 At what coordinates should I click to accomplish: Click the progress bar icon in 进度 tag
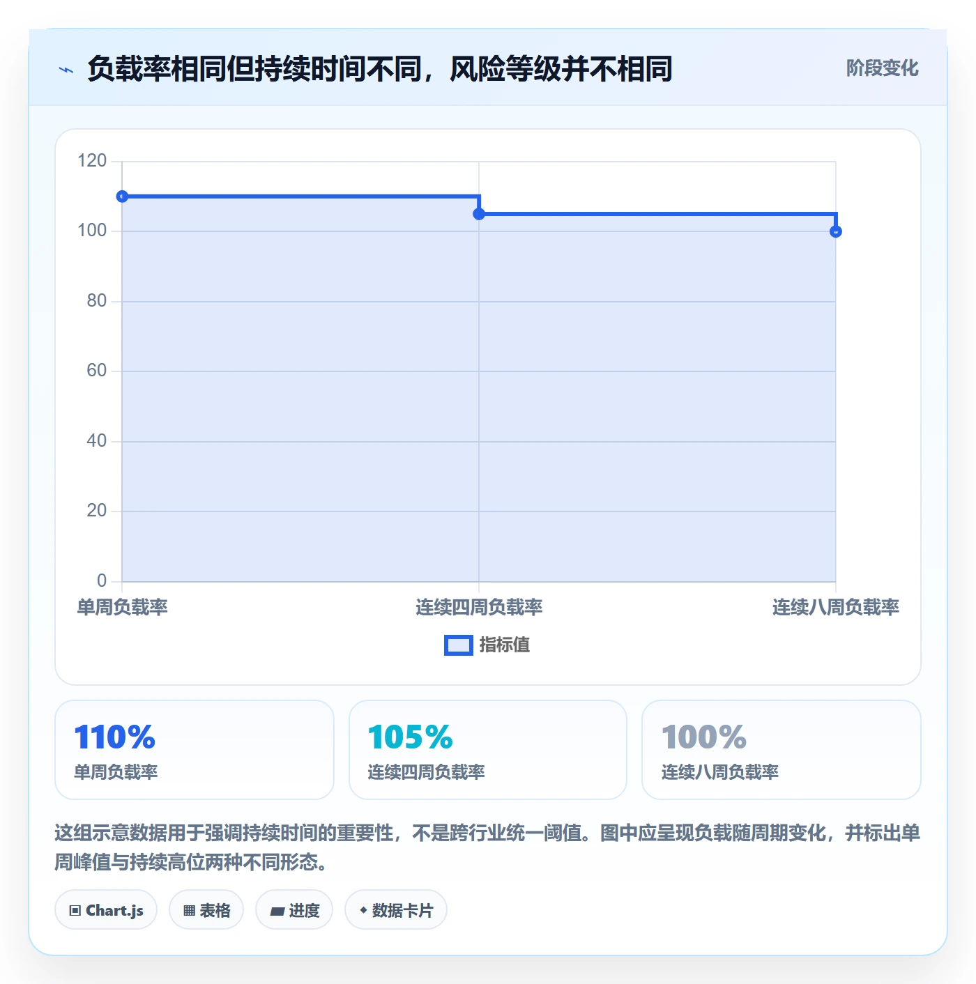point(277,911)
